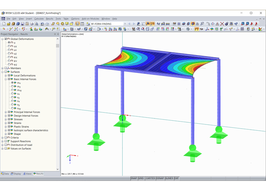Toggle DXF in the status bar

(x=176, y=178)
